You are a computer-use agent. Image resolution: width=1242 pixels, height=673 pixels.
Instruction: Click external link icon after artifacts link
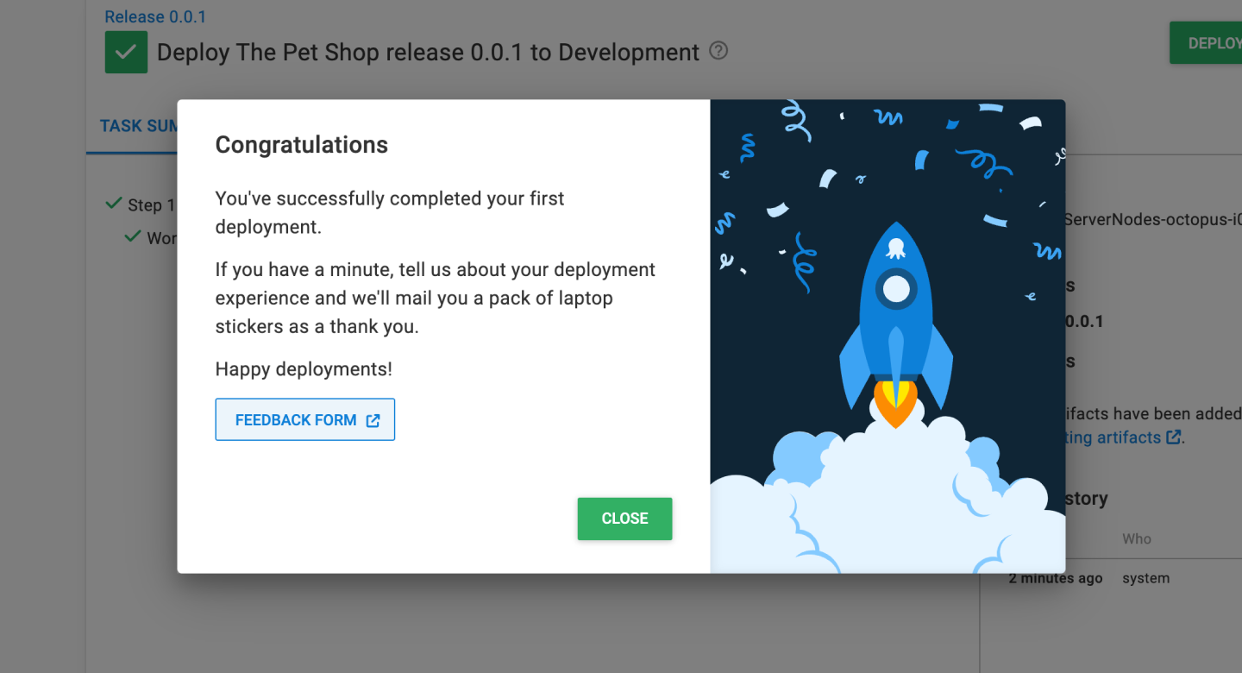pos(1173,437)
